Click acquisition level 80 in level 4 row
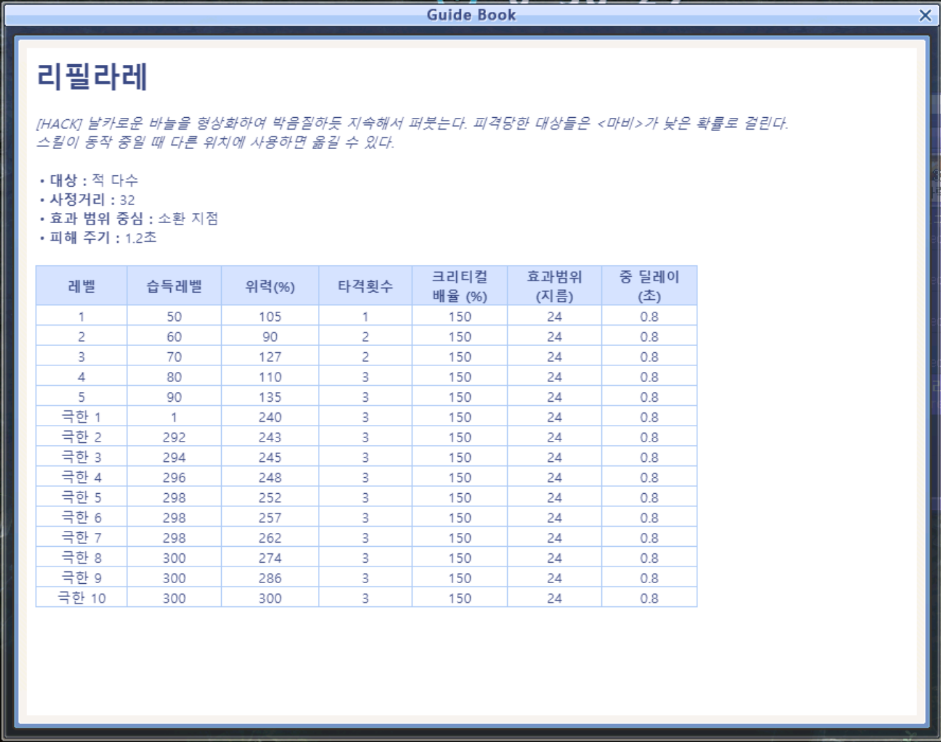The image size is (941, 742). (174, 377)
